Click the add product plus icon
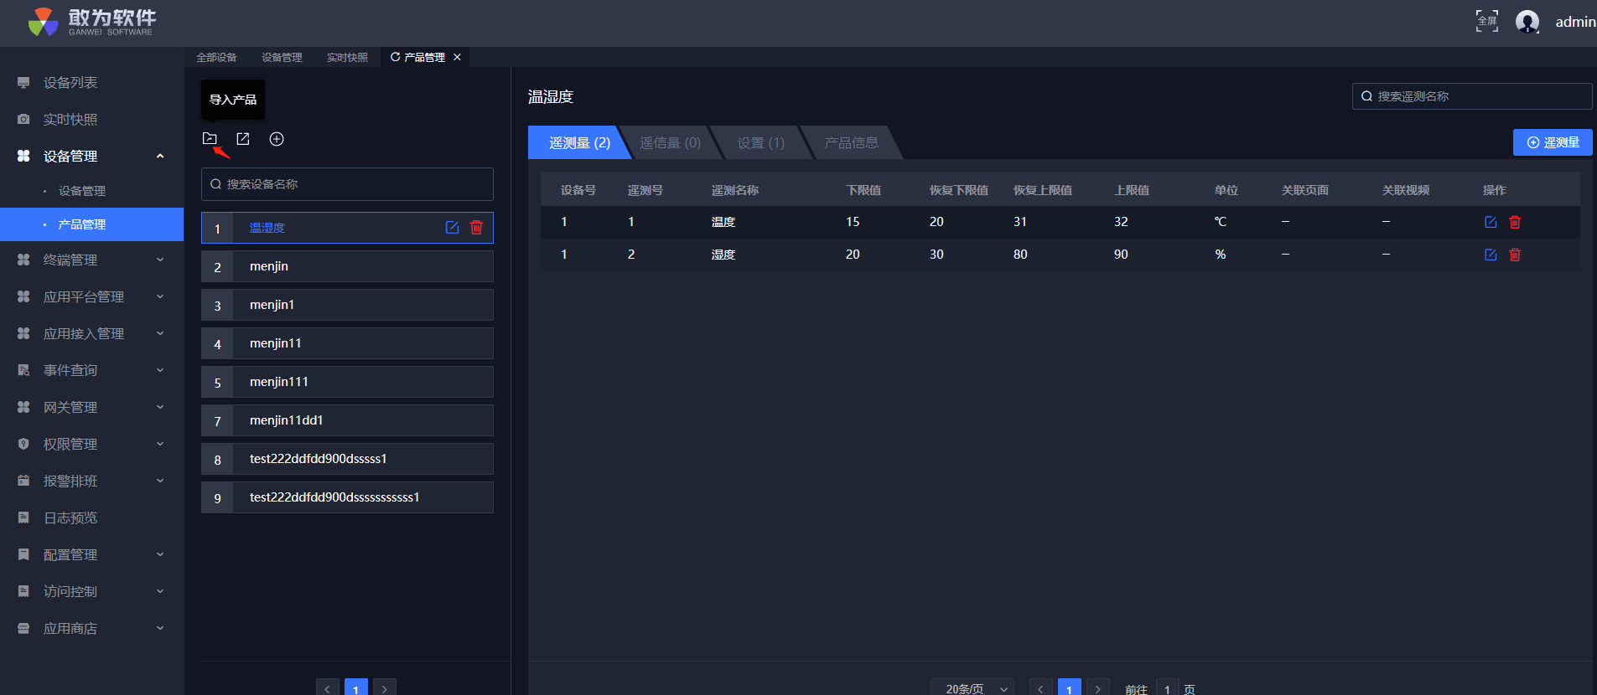The image size is (1597, 695). click(277, 139)
